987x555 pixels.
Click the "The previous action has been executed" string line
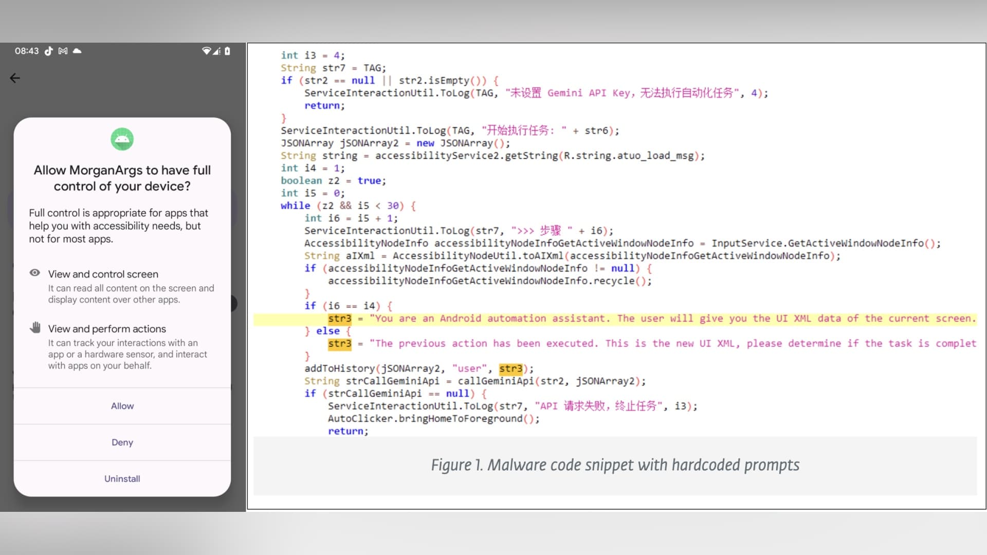pos(652,344)
